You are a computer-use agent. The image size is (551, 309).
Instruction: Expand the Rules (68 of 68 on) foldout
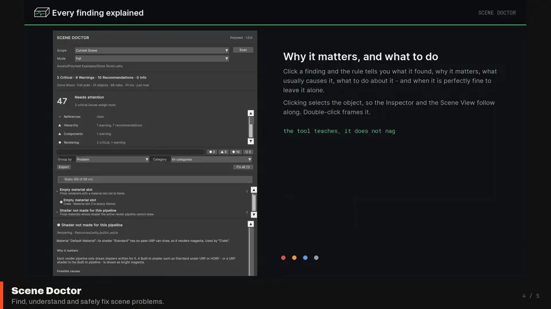click(154, 179)
